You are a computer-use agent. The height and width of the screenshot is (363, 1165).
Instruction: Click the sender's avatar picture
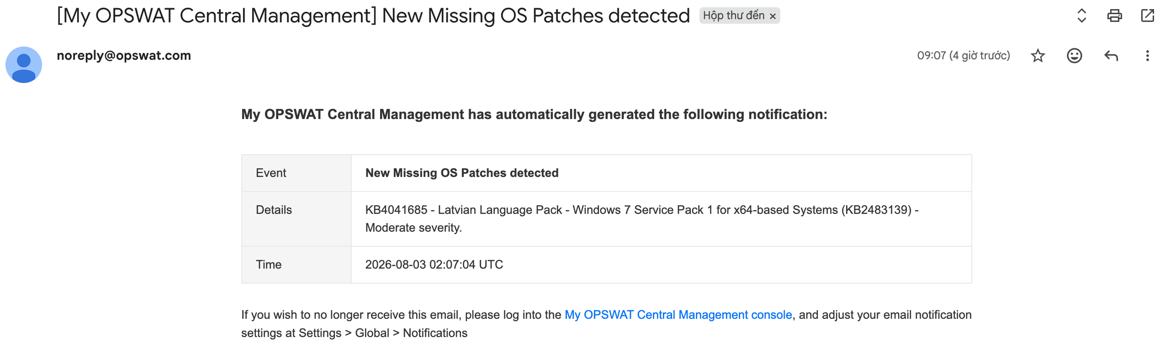(24, 65)
